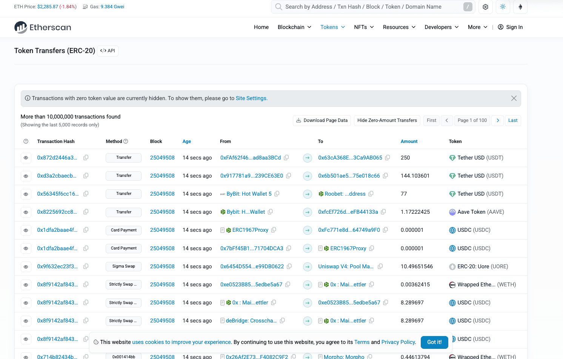This screenshot has width=563, height=359.
Task: Preview details of transaction 0x56345f6cc16
Action: (x=26, y=194)
